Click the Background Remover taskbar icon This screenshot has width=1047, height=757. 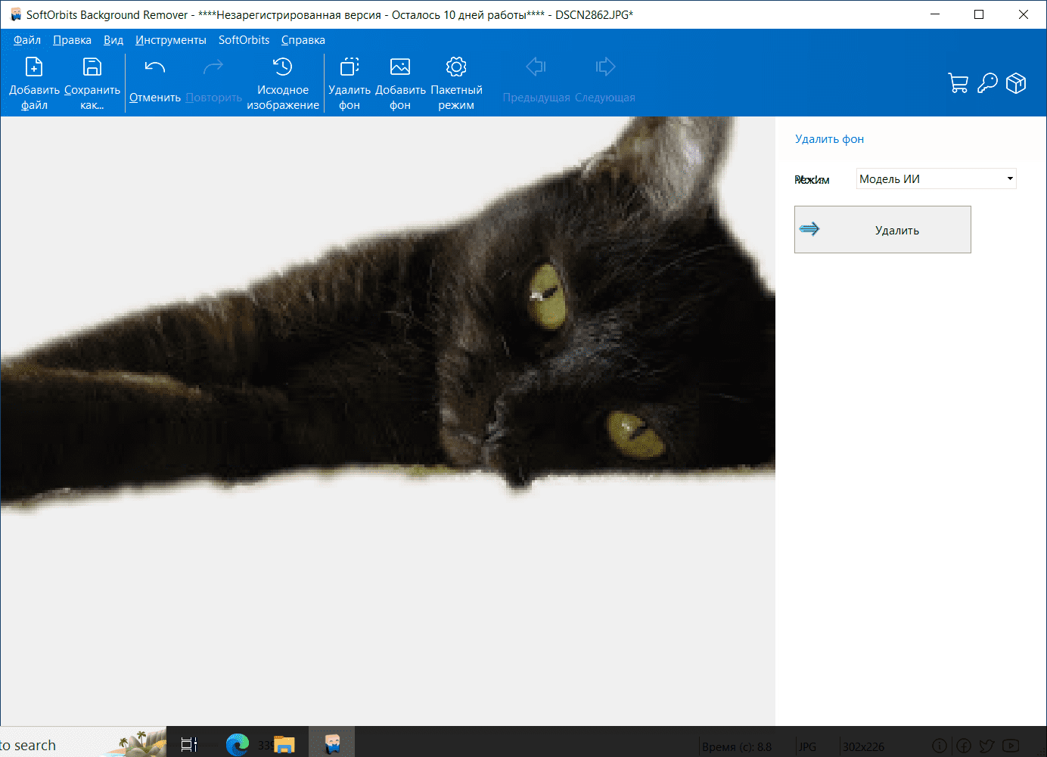pyautogui.click(x=332, y=744)
